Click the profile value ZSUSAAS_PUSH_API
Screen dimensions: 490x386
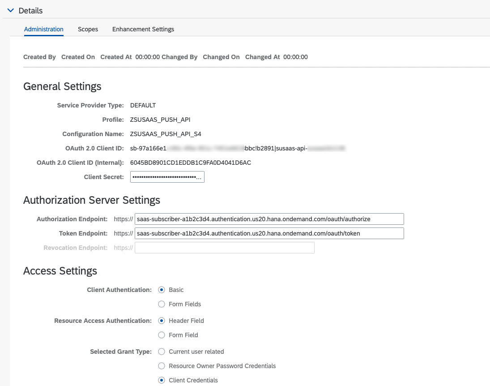[160, 120]
